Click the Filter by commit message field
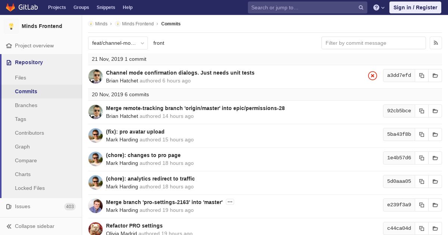The width and height of the screenshot is (448, 235). click(x=373, y=43)
